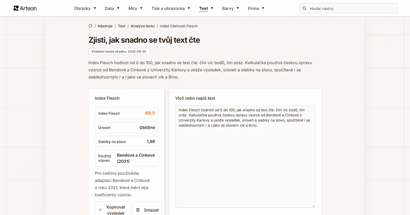Focus the Hledat nástroj search field
410x215 pixels.
pyautogui.click(x=348, y=8)
